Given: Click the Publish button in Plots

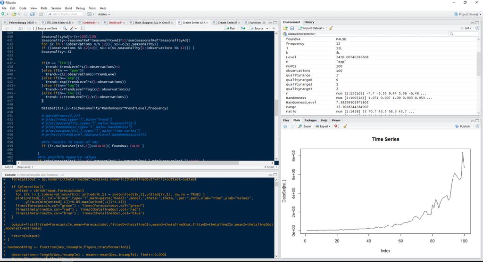Looking at the screenshot, I should (x=462, y=126).
